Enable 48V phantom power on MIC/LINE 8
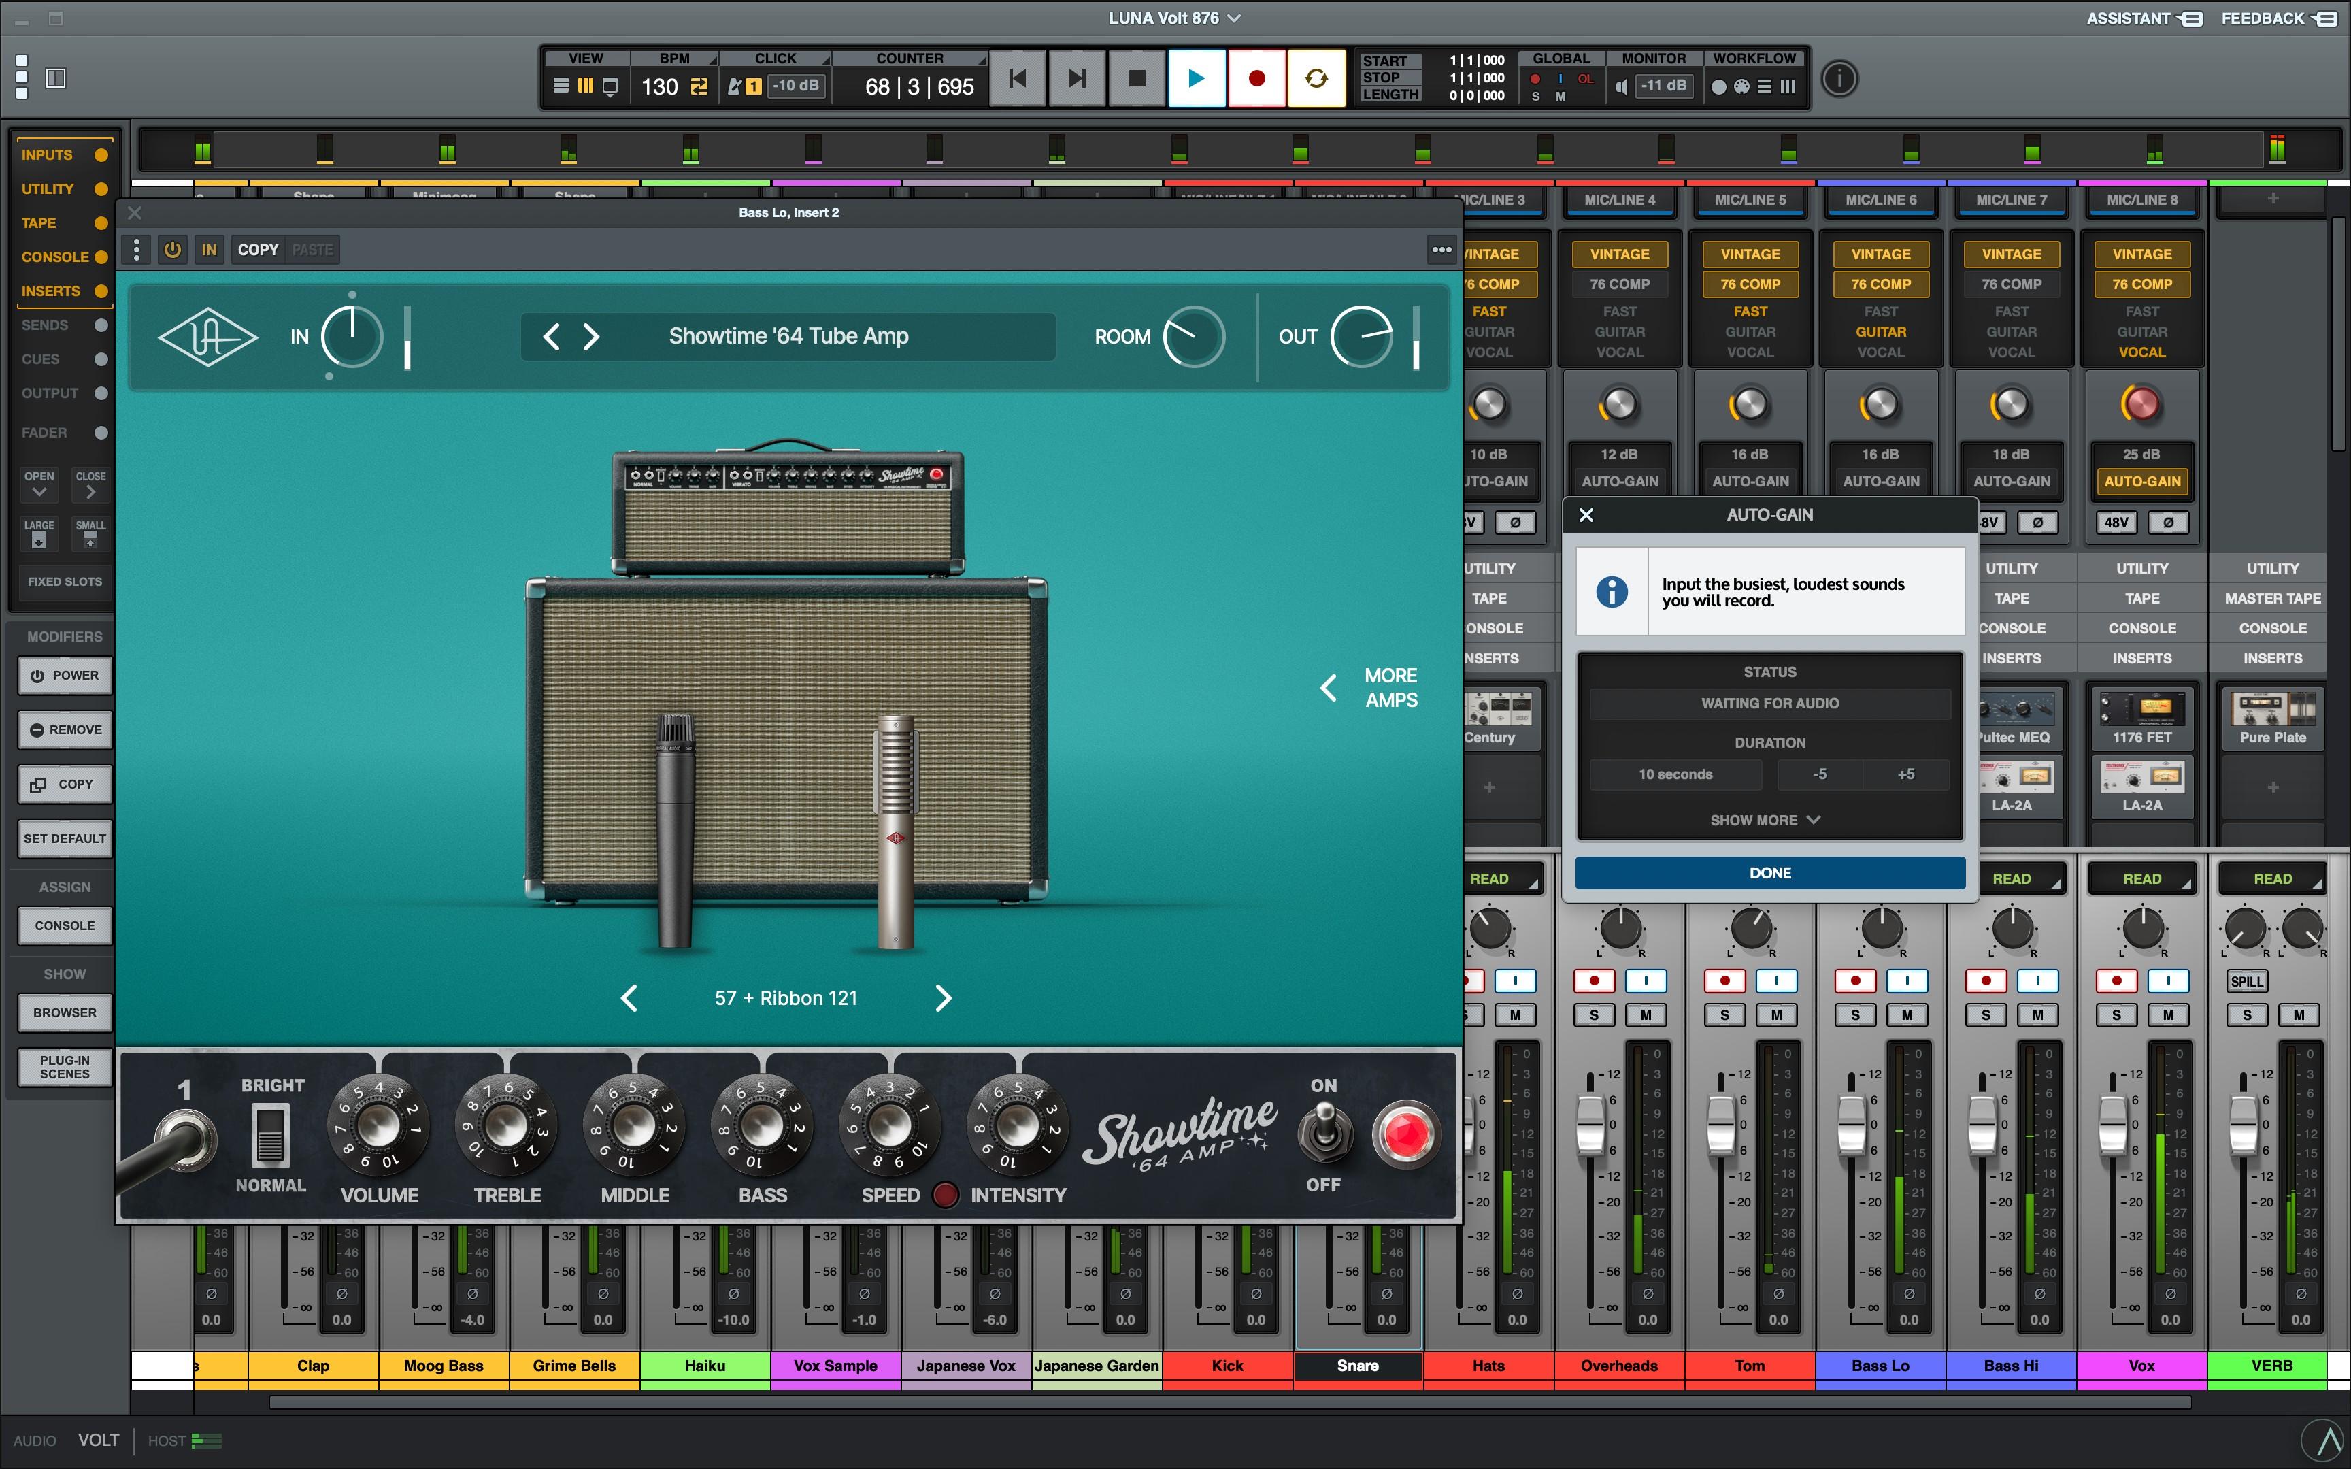Image resolution: width=2351 pixels, height=1469 pixels. coord(2116,523)
